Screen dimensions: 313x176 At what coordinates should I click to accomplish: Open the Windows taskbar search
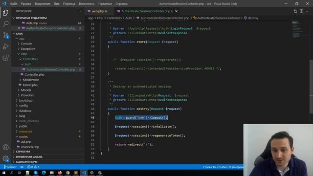tap(12, 173)
